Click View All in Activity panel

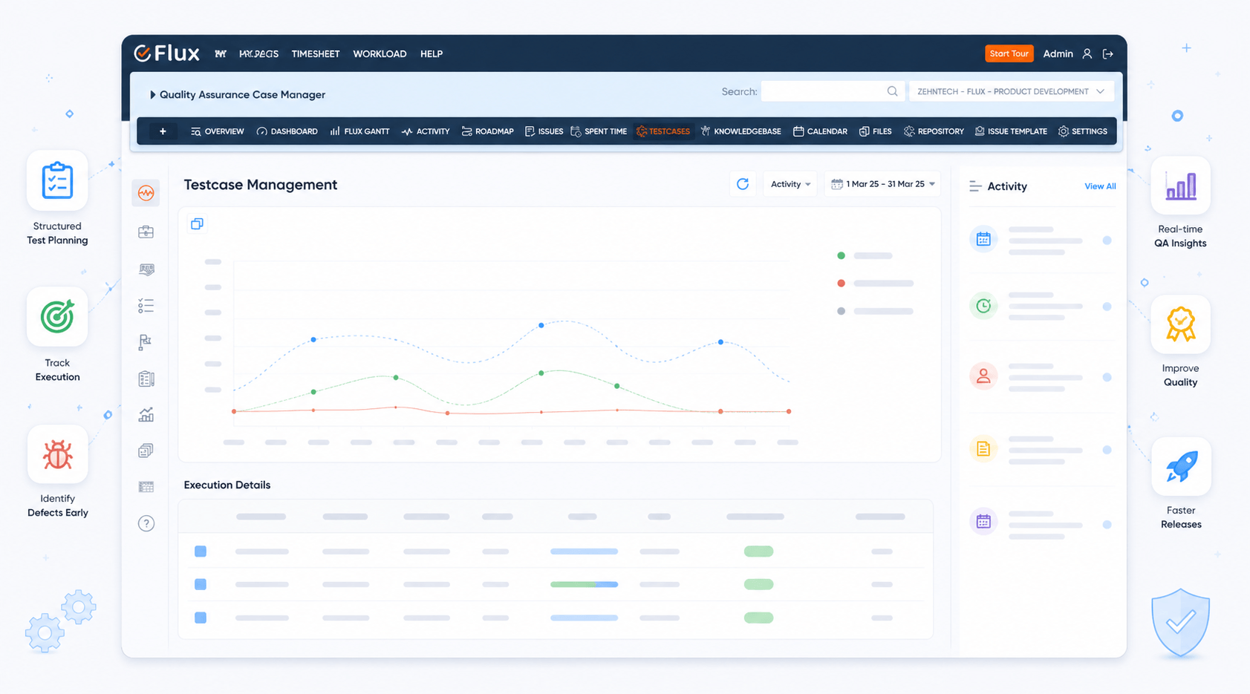[x=1100, y=186]
